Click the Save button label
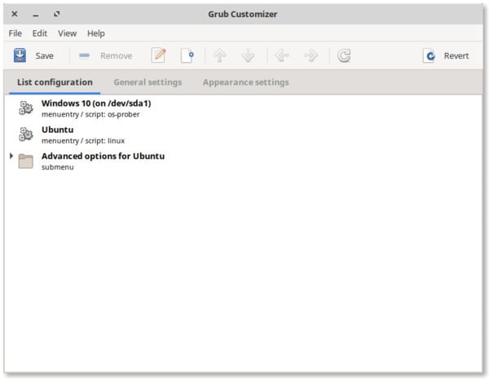 pos(44,56)
